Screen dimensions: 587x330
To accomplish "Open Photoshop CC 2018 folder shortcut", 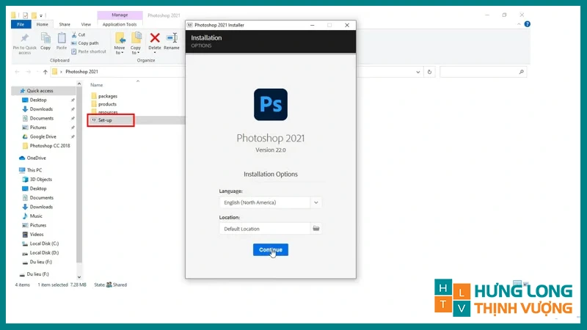I will (x=49, y=145).
